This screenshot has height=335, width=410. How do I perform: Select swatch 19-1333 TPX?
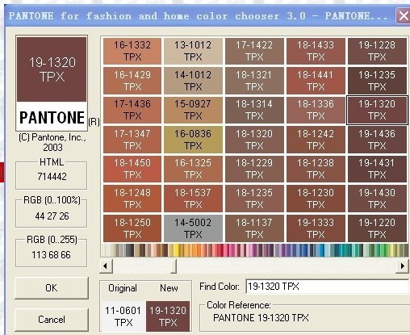(316, 228)
